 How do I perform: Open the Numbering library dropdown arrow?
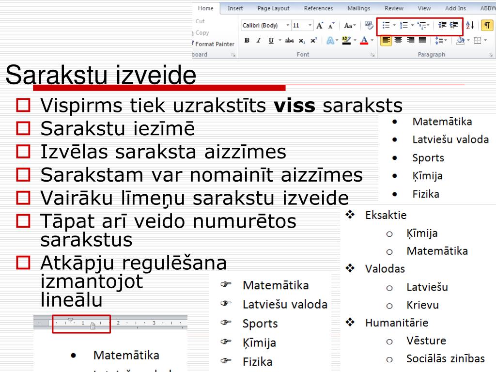tap(412, 25)
